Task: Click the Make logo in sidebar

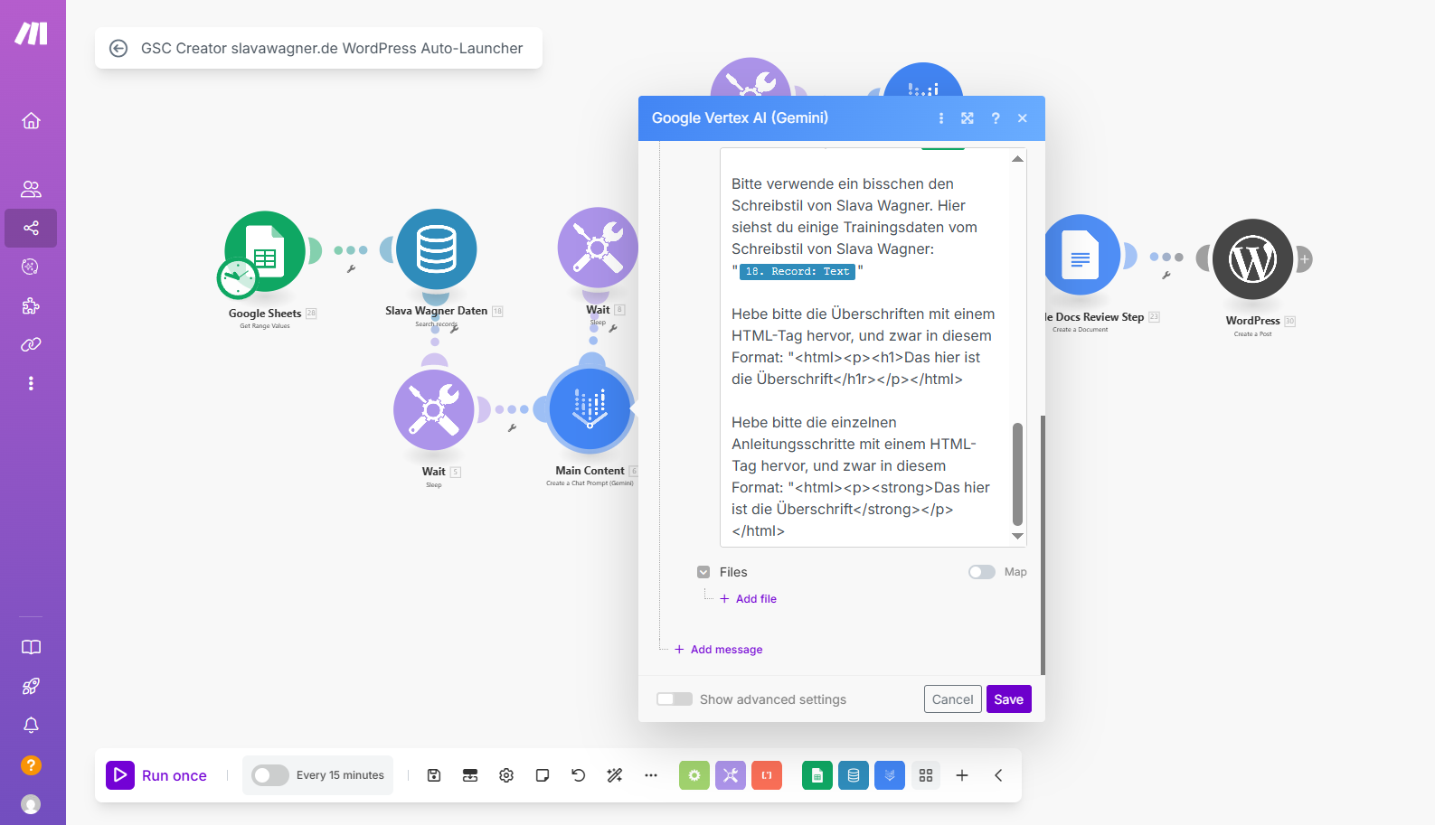Action: coord(31,33)
